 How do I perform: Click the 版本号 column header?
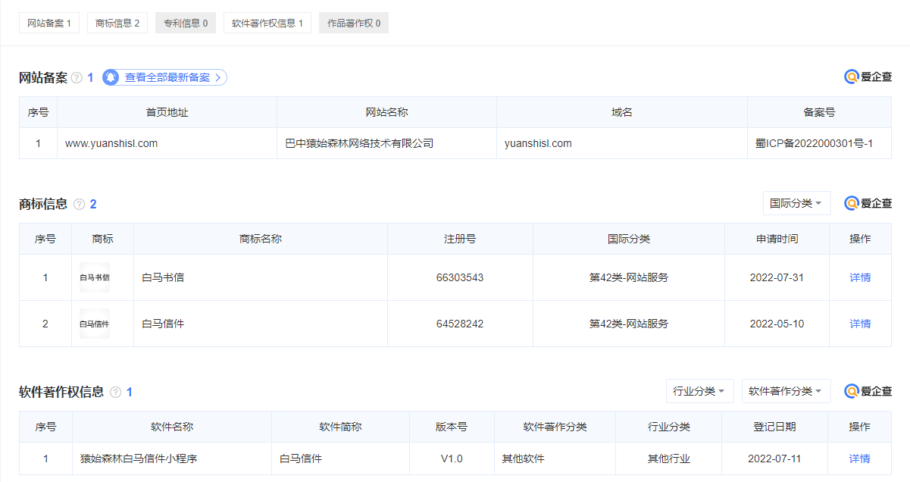click(452, 427)
